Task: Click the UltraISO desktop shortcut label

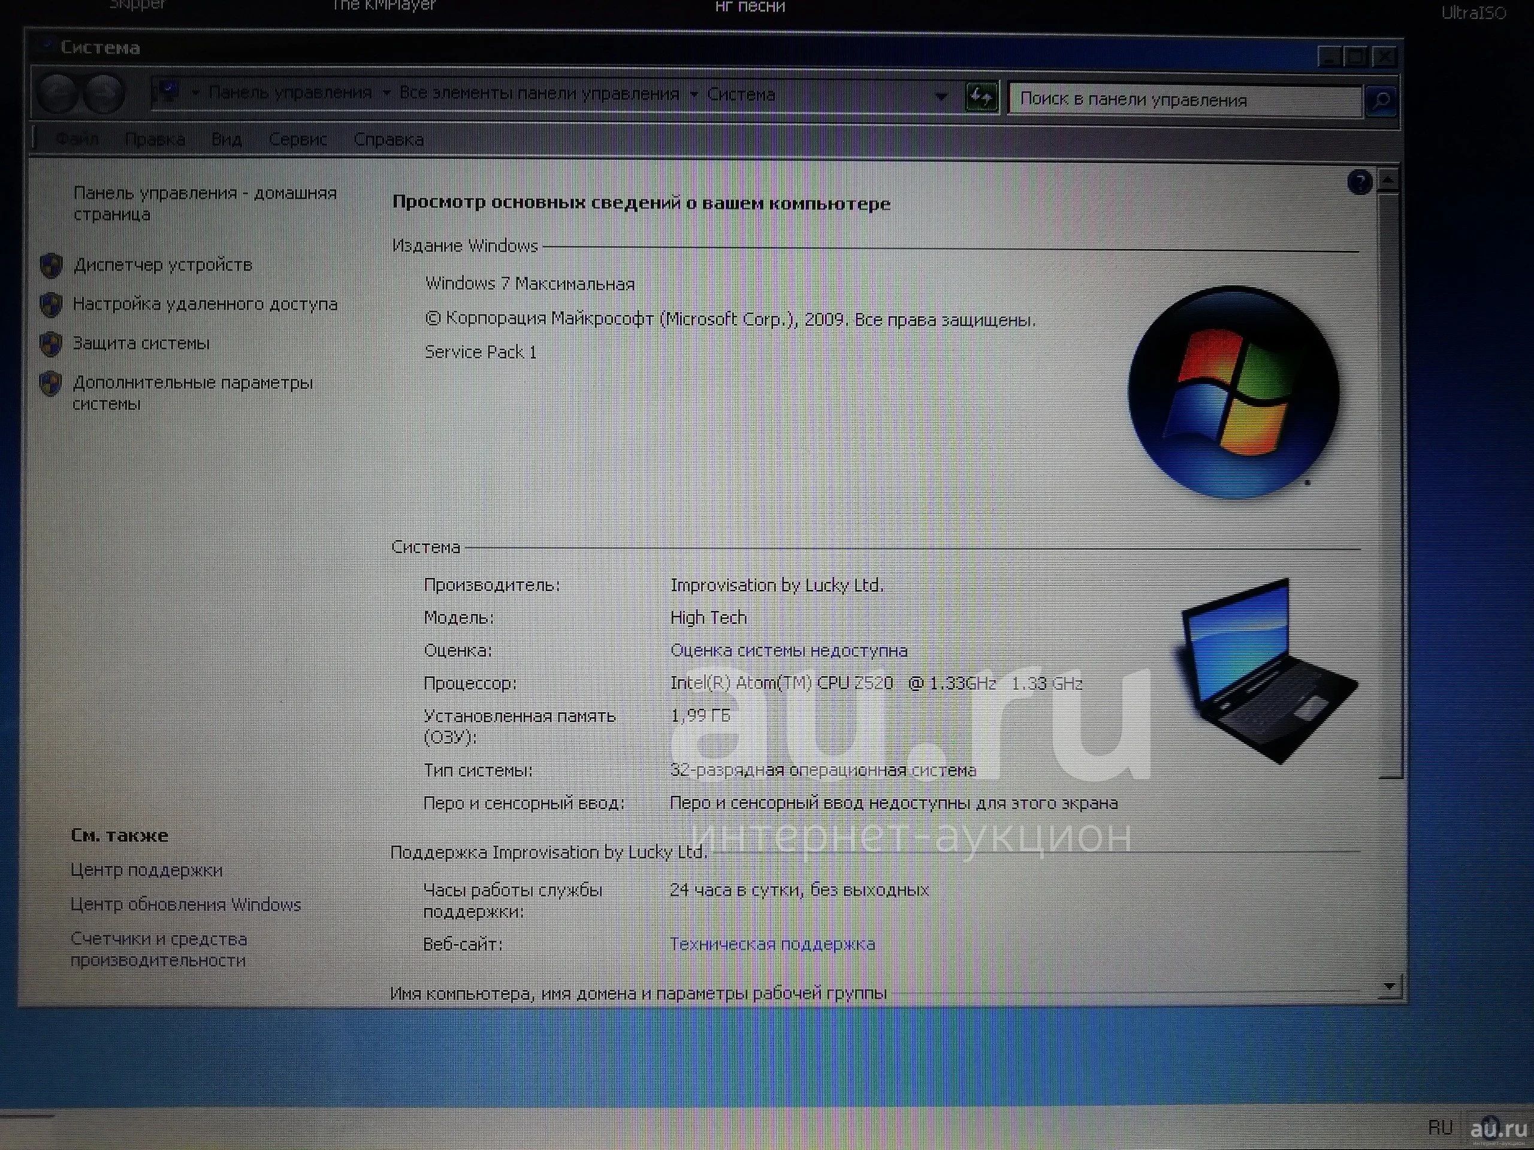Action: (1473, 13)
